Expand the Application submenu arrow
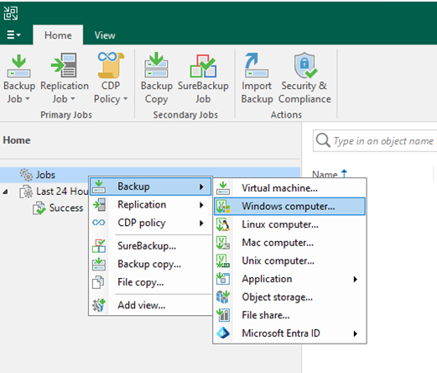Viewport: 437px width, 373px height. 355,279
